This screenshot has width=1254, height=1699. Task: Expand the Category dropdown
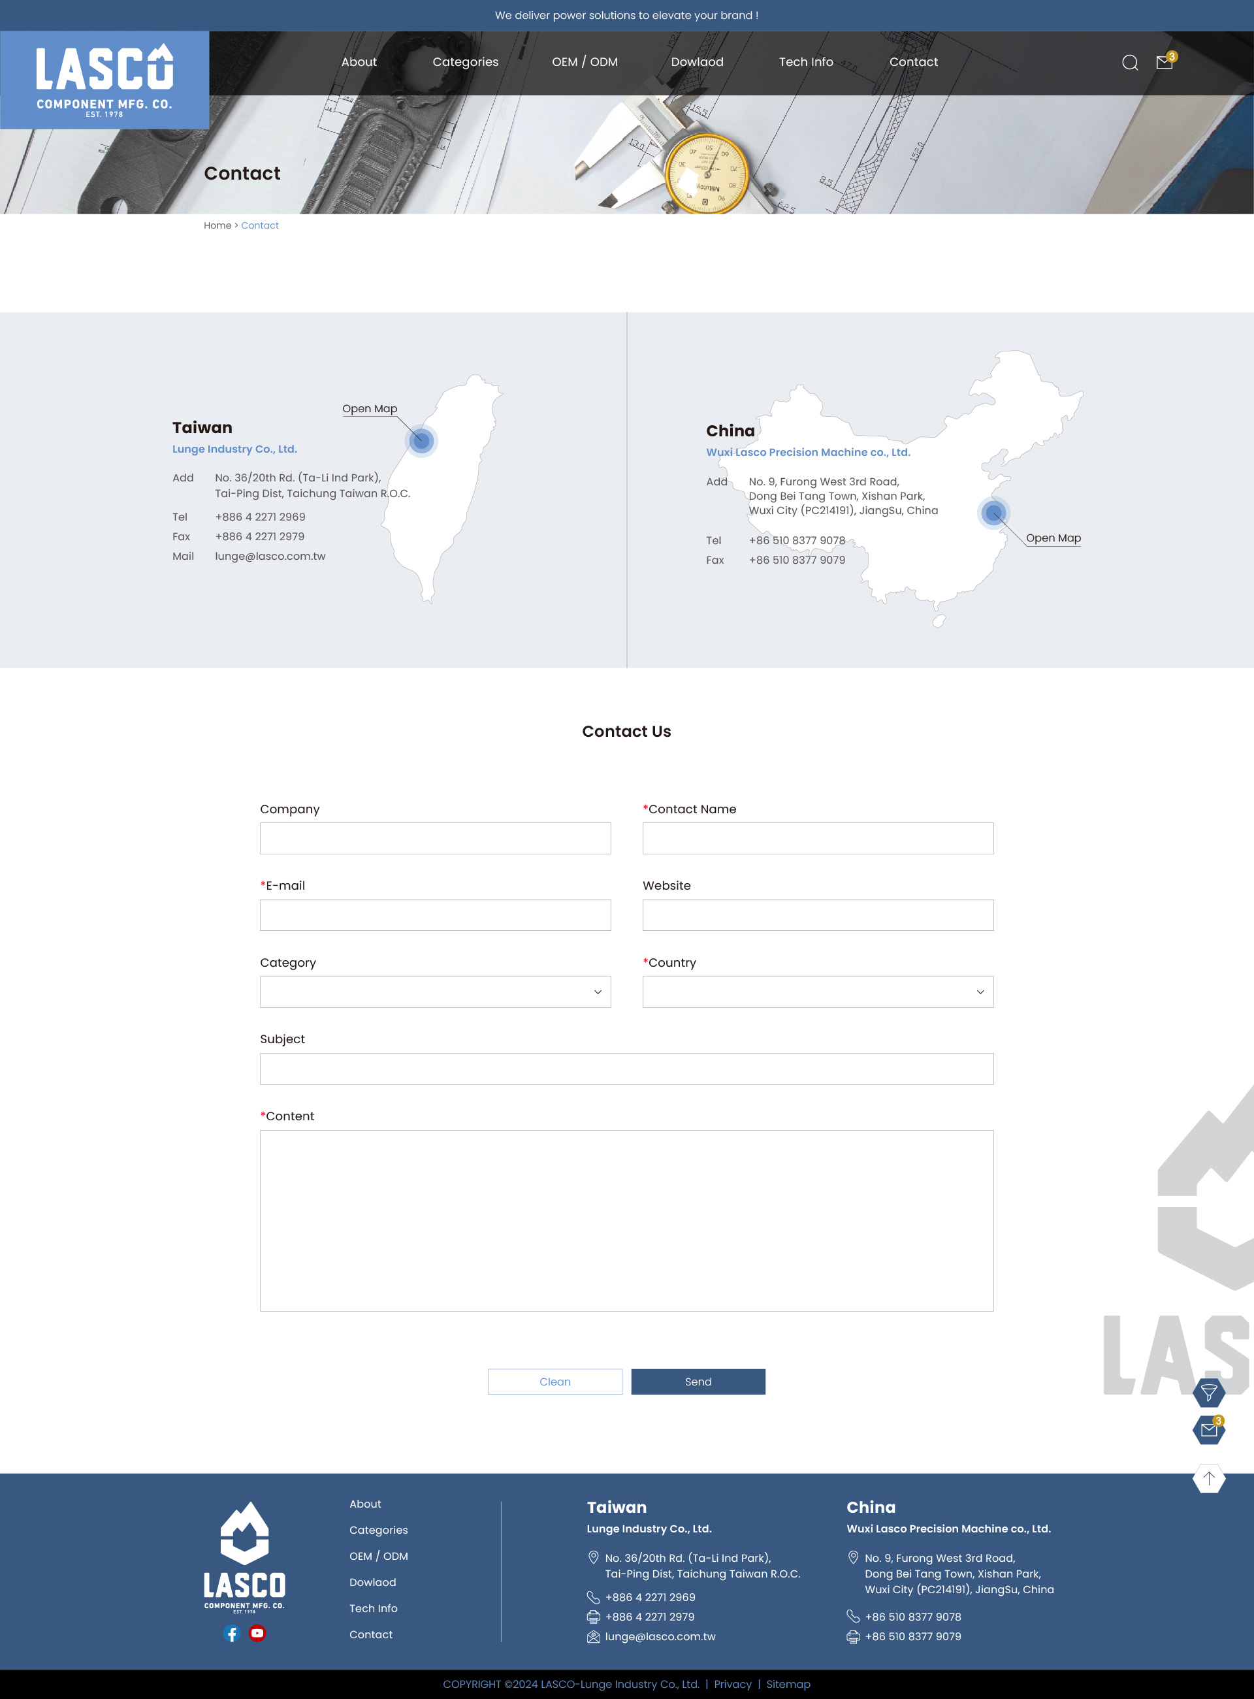click(x=435, y=992)
